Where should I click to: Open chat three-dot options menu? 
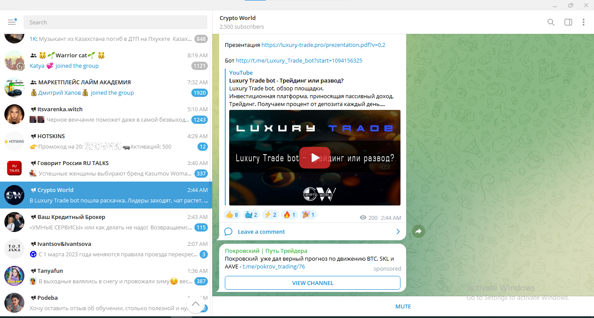[584, 22]
